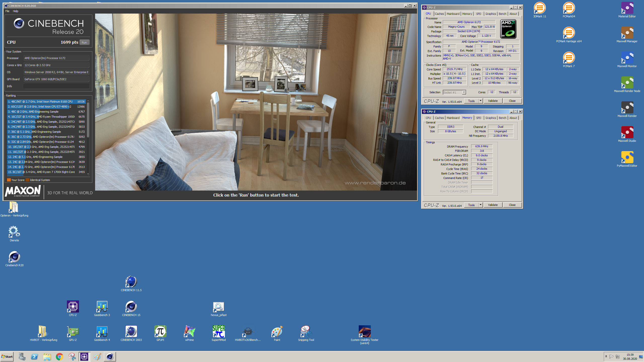Select the SuperPiMod desktop icon
This screenshot has width=644, height=362.
click(219, 334)
